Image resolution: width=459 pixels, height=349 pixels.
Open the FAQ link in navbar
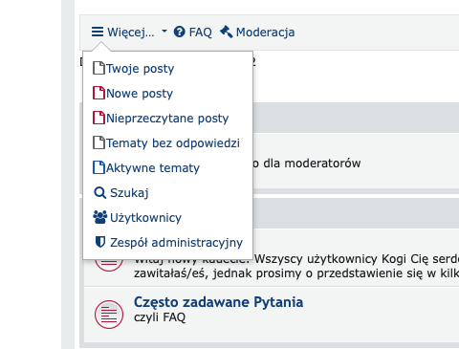[200, 33]
